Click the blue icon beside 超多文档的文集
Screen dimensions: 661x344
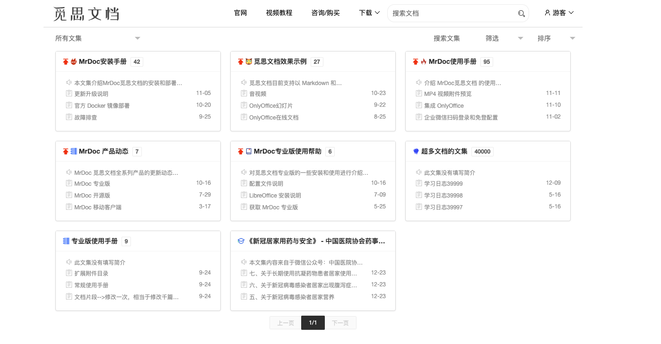(416, 151)
